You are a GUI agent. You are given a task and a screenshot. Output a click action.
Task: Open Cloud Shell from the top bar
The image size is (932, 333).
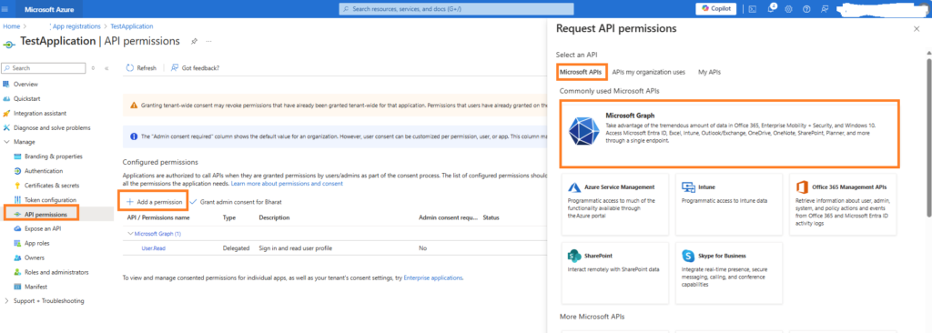tap(752, 9)
